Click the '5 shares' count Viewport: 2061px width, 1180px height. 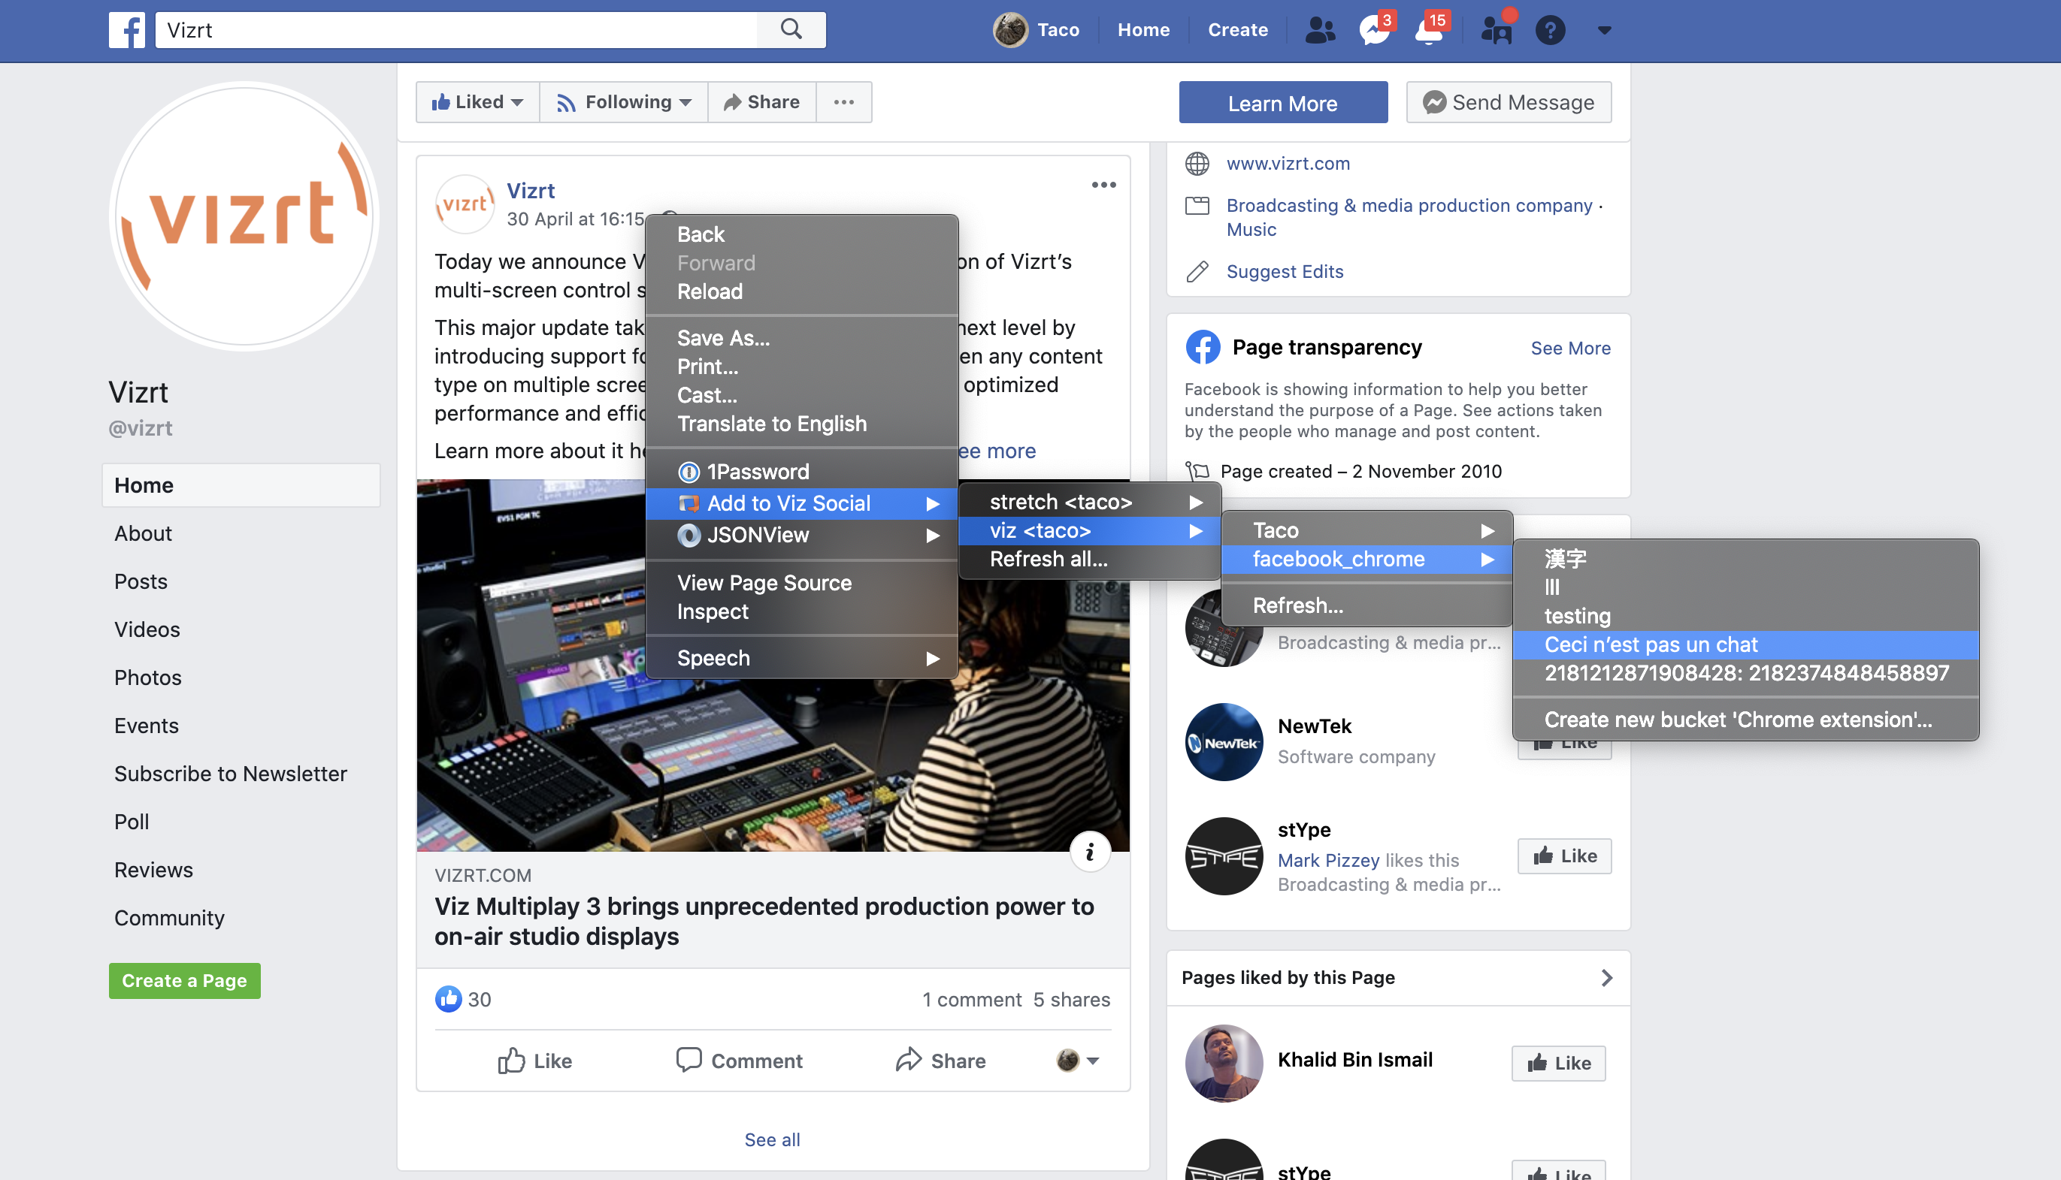point(1071,1000)
